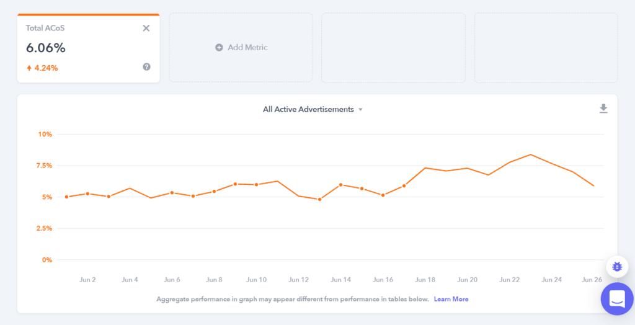Click the data point above Jun 2
This screenshot has height=325, width=635.
(x=87, y=194)
